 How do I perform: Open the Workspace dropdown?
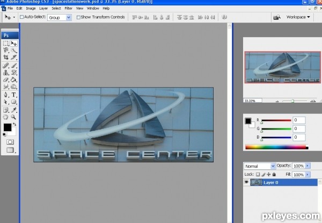[298, 17]
